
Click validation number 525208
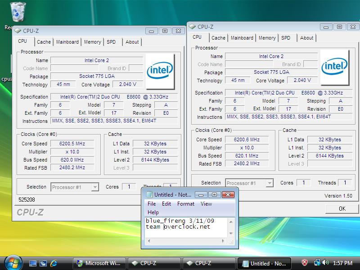click(27, 200)
